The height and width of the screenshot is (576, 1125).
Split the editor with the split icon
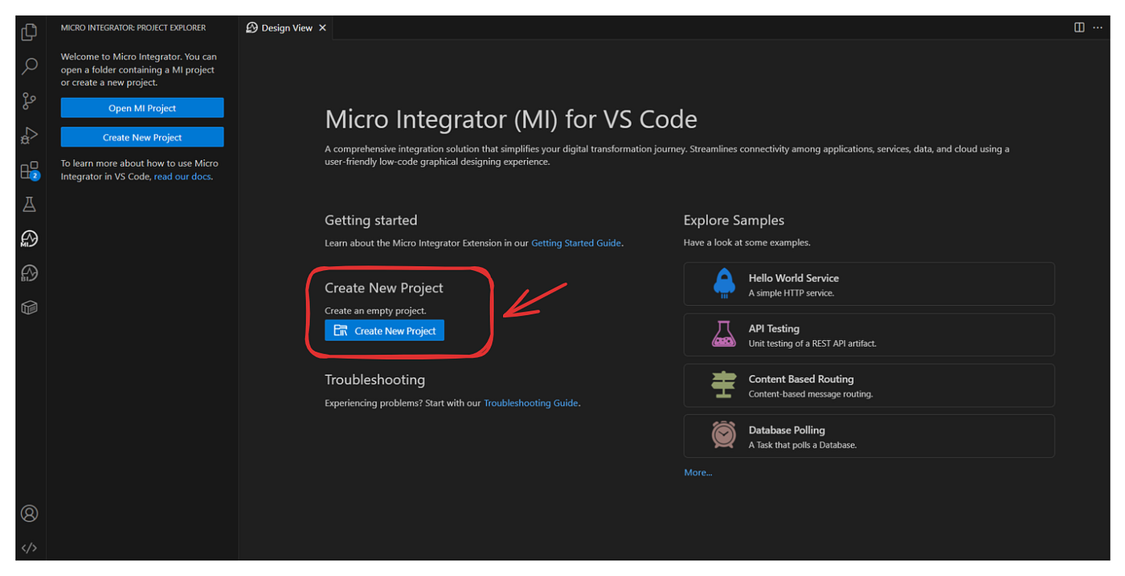(1079, 27)
